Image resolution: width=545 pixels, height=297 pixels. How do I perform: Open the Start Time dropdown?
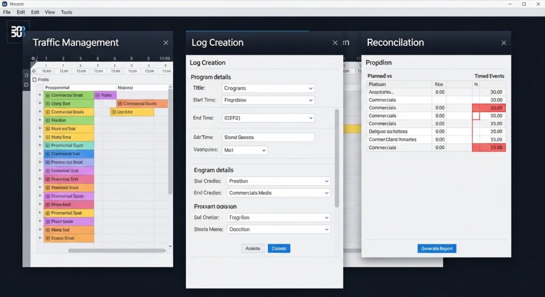(x=268, y=100)
